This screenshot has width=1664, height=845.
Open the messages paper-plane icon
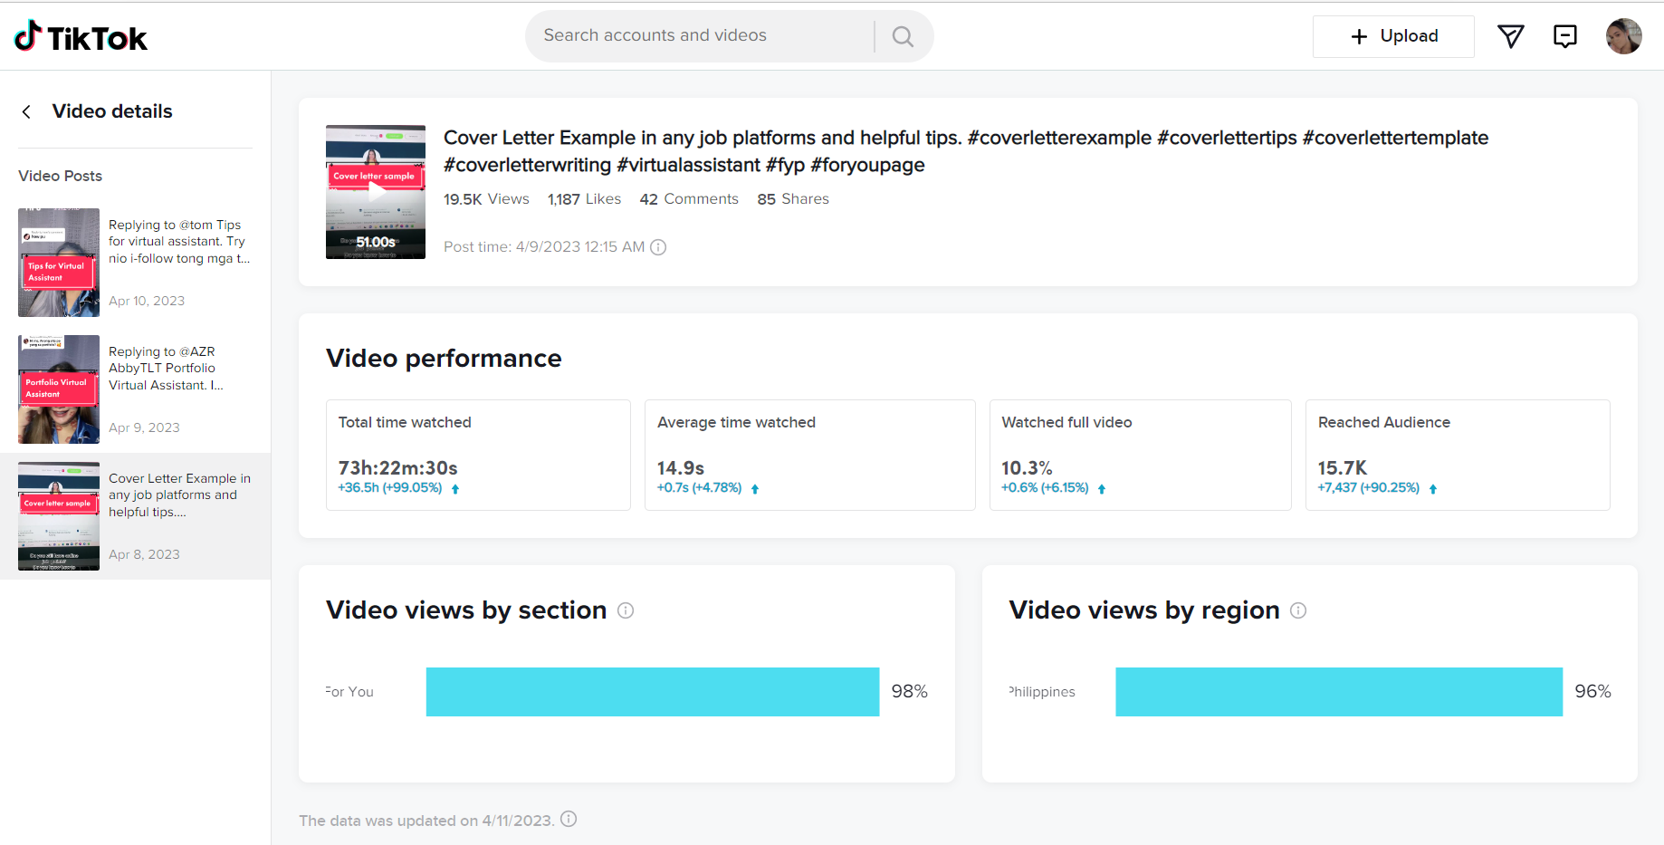click(x=1510, y=36)
